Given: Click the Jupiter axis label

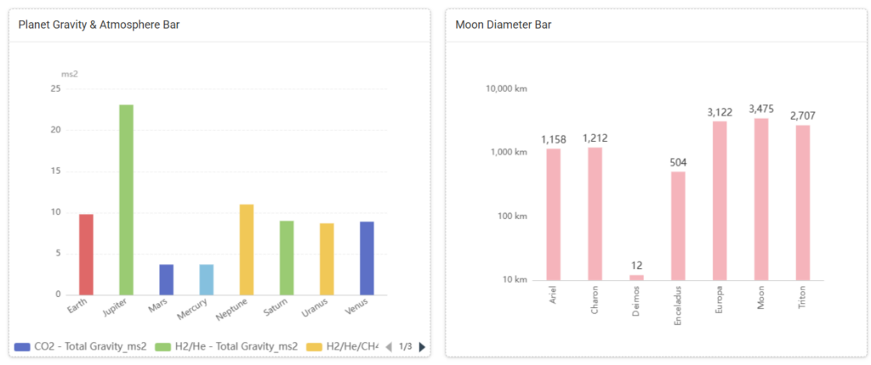Looking at the screenshot, I should [115, 310].
